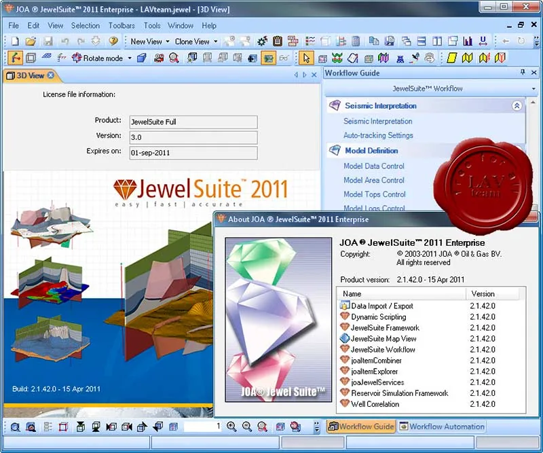Image resolution: width=543 pixels, height=453 pixels.
Task: Click the New document icon
Action: (x=15, y=41)
